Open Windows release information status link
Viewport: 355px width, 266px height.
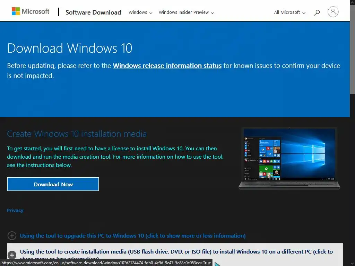point(167,65)
